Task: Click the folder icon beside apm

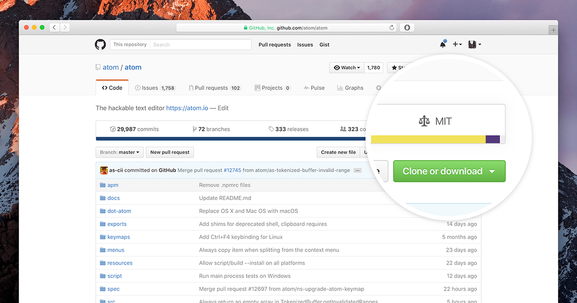Action: 102,185
